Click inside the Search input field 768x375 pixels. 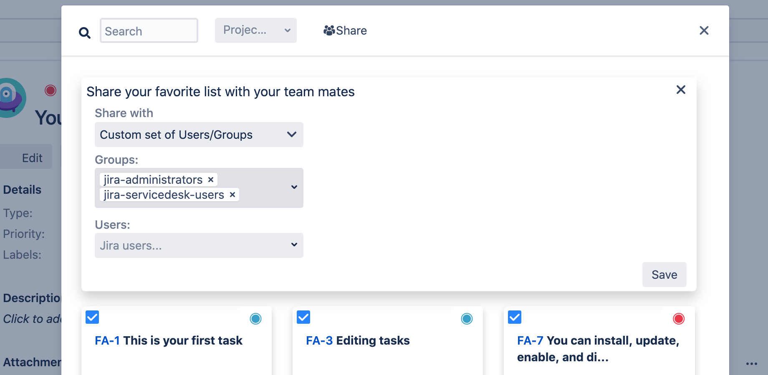(x=149, y=30)
